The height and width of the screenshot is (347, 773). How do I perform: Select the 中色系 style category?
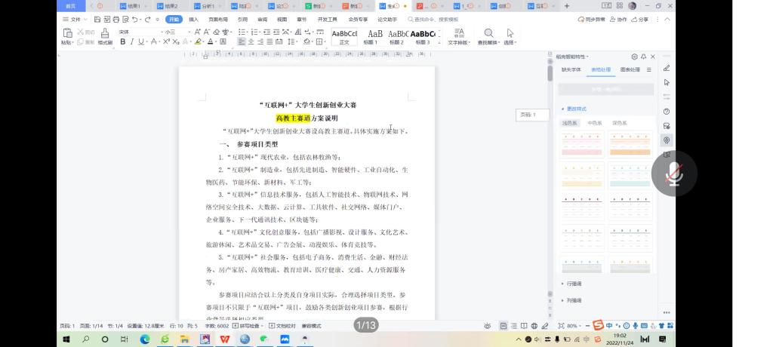595,122
